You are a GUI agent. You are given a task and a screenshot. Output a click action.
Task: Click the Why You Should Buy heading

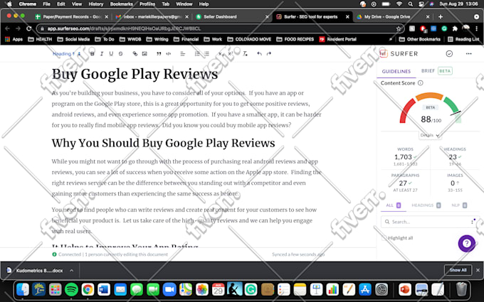click(163, 143)
